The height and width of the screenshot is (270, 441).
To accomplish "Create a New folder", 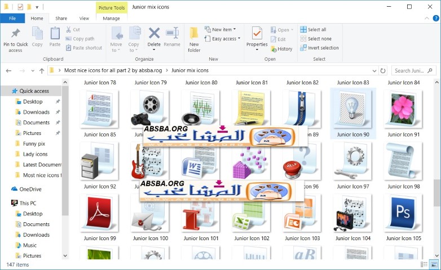I will (x=194, y=39).
